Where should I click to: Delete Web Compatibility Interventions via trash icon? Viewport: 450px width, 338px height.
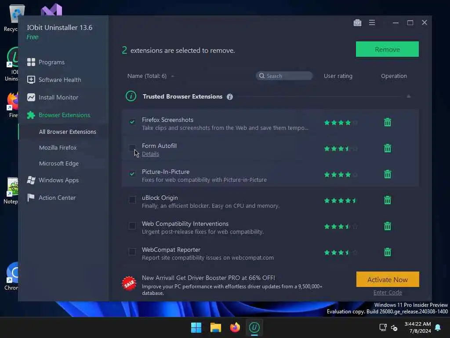(388, 226)
